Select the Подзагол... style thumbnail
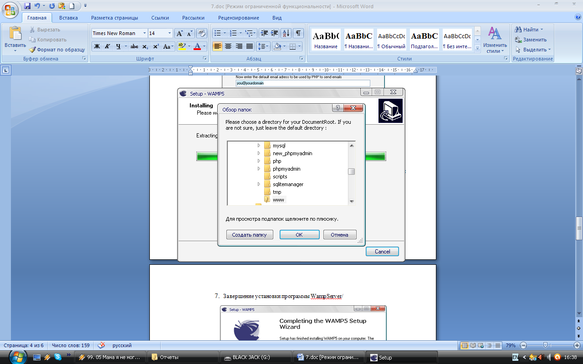583x364 pixels. click(x=424, y=40)
